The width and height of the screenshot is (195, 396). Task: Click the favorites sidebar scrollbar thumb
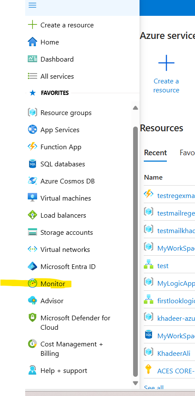coord(135,251)
